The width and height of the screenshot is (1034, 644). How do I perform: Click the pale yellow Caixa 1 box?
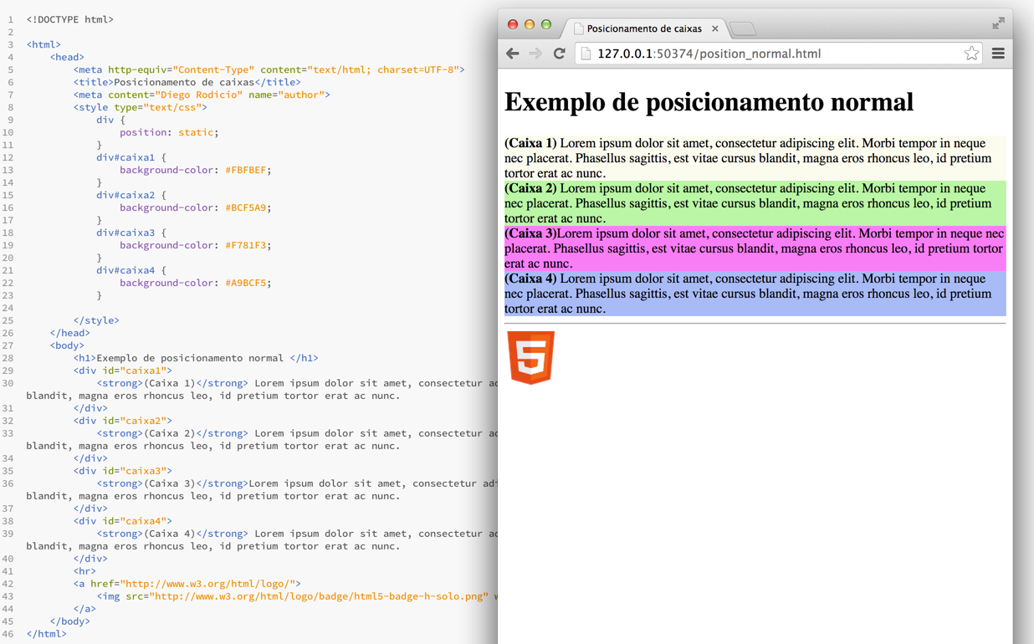pyautogui.click(x=754, y=158)
